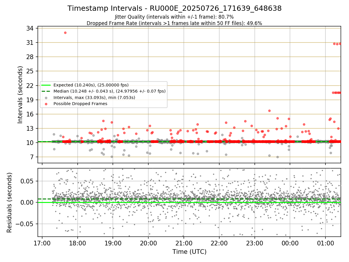Screen dimensions: 349x262
Task: Click the y-axis tick label '31'
Action: 31,43
